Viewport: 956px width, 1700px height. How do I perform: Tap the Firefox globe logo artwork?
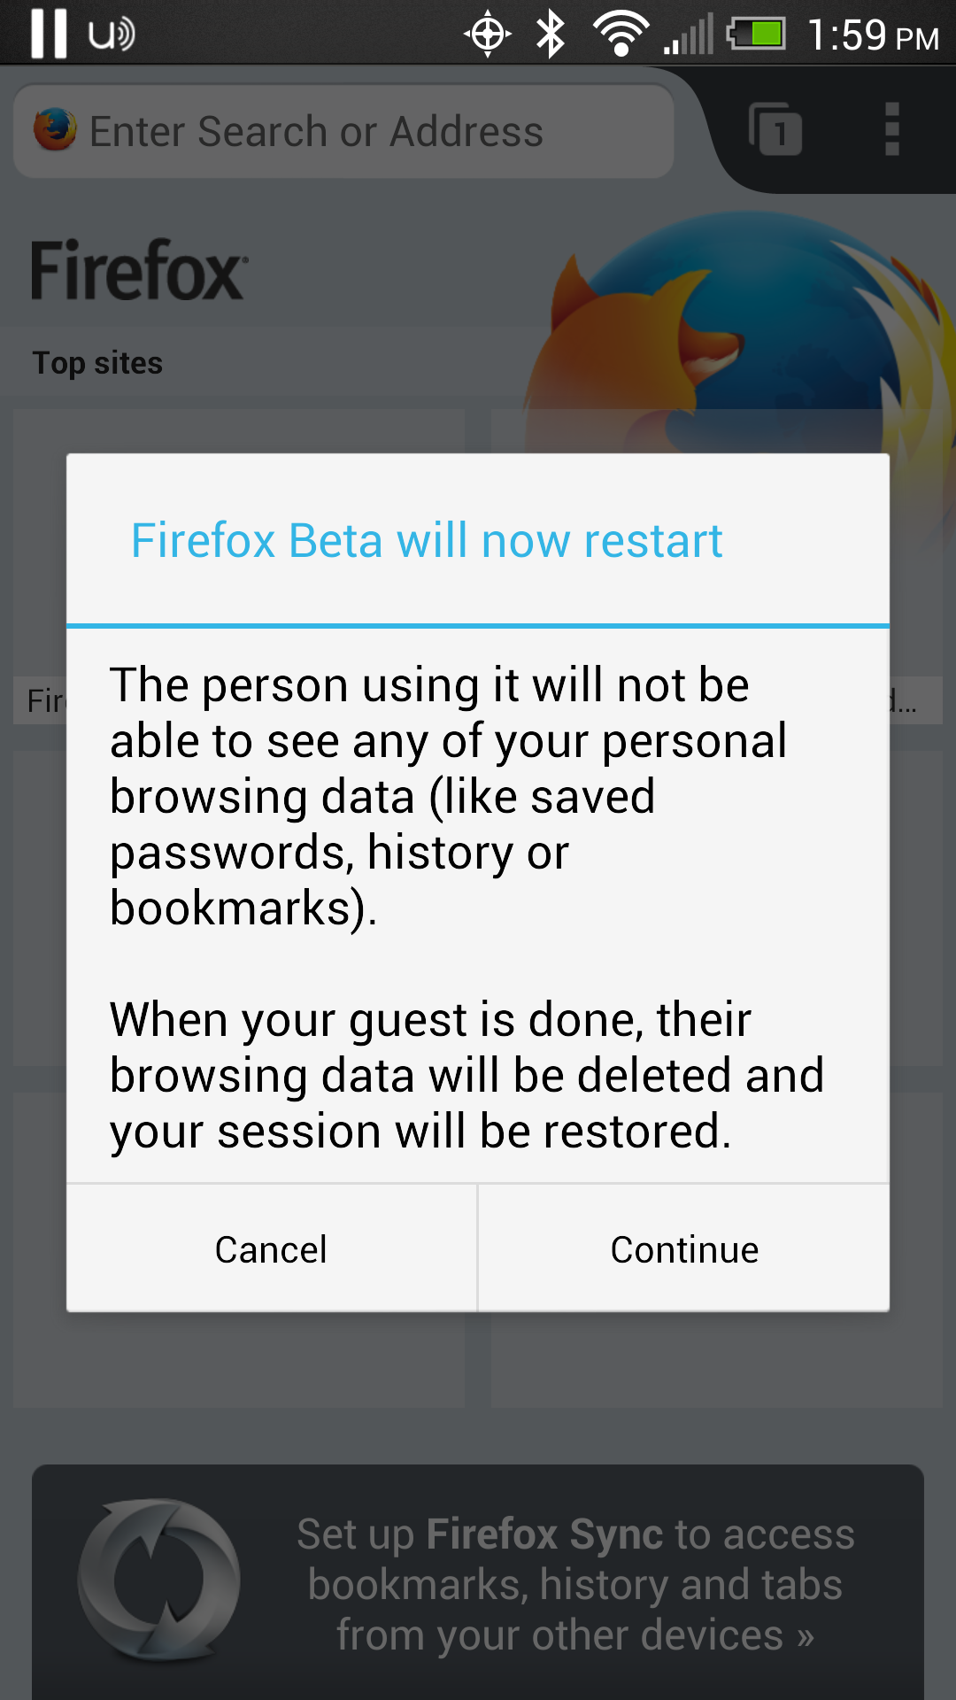pos(752,310)
